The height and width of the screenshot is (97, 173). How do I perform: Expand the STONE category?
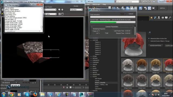(91, 56)
